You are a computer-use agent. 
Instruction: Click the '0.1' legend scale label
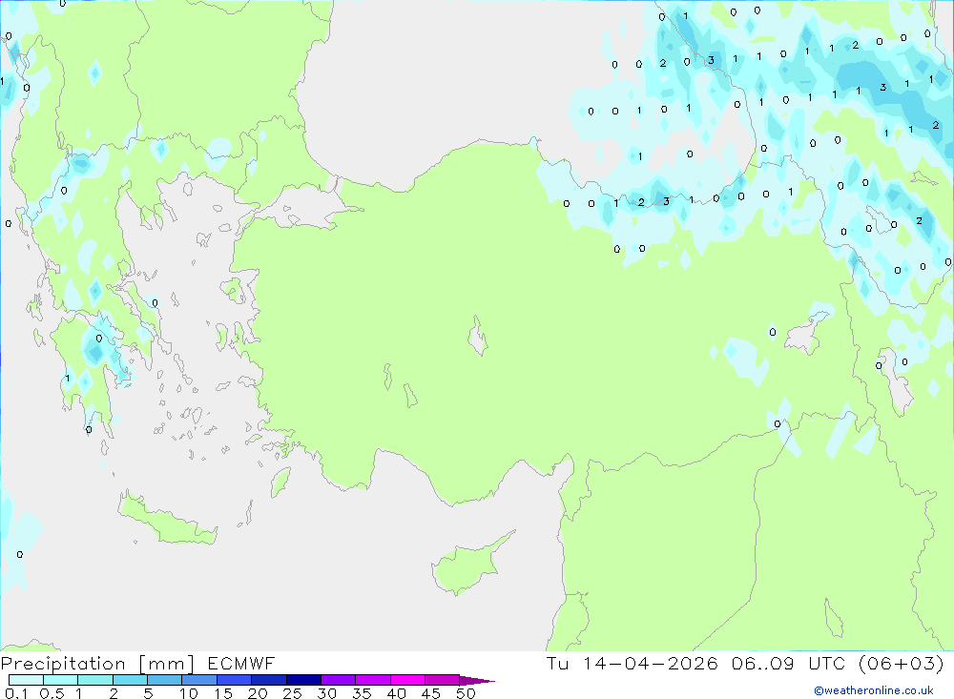16,693
